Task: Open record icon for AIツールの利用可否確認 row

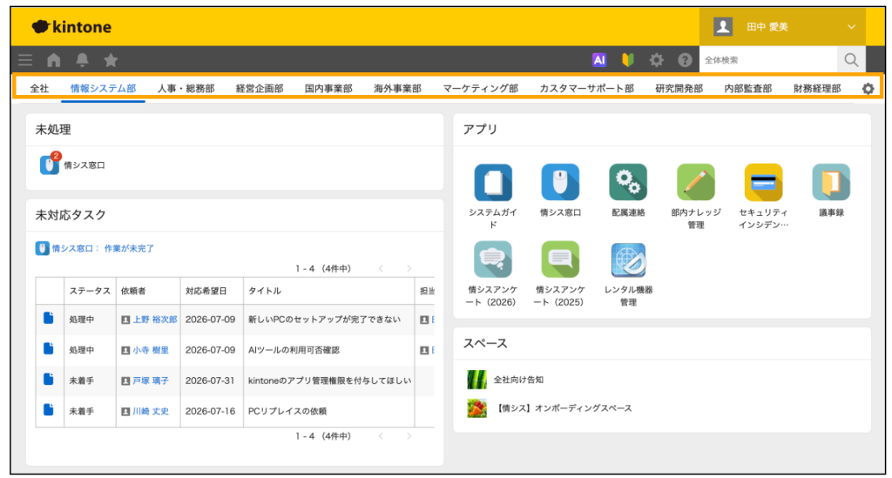Action: click(x=49, y=349)
